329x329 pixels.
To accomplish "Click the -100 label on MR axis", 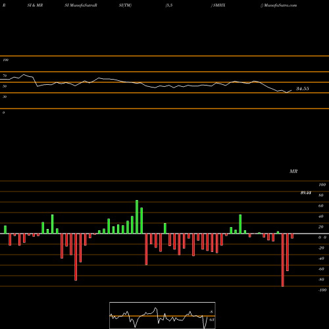I will (322, 290).
